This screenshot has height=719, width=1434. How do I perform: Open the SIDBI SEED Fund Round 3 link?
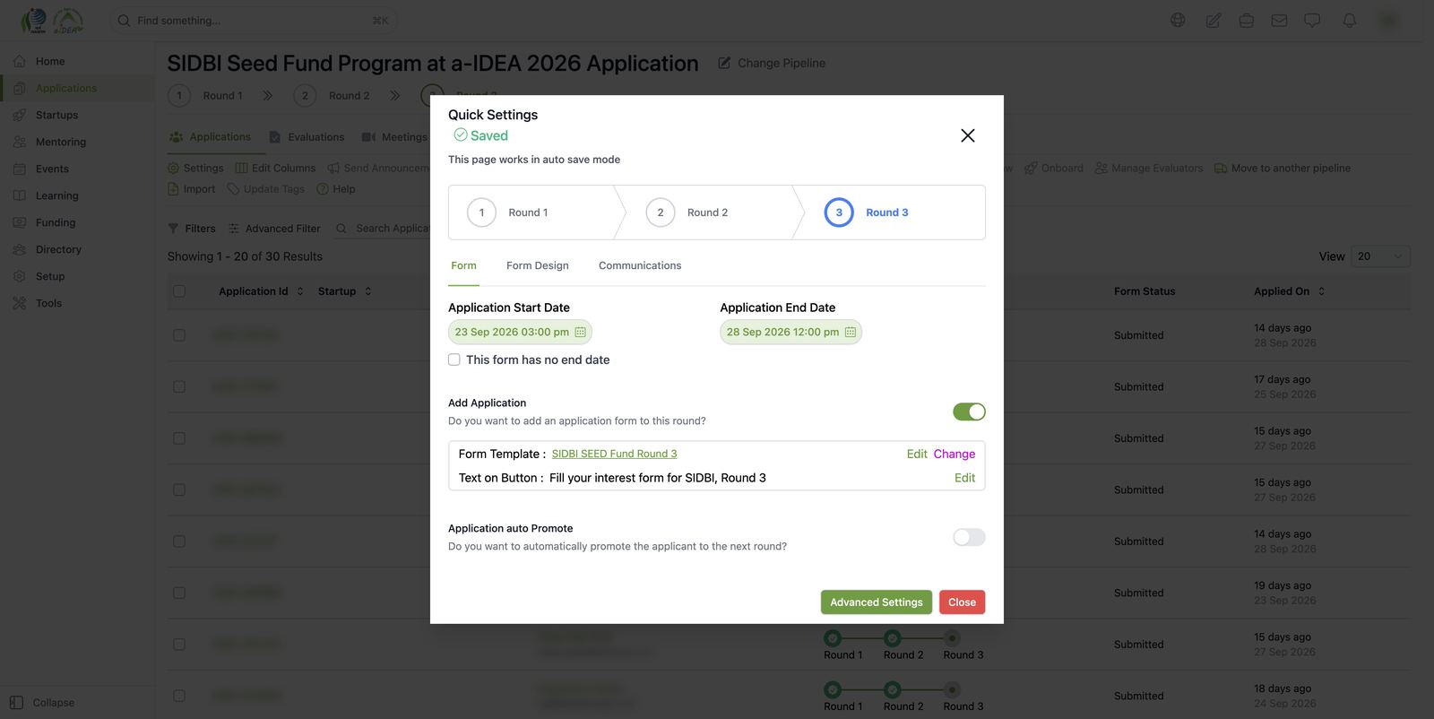[614, 454]
